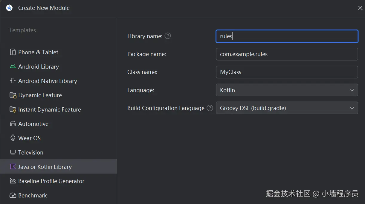The height and width of the screenshot is (204, 365).
Task: Click the Library name text field
Action: tap(287, 36)
